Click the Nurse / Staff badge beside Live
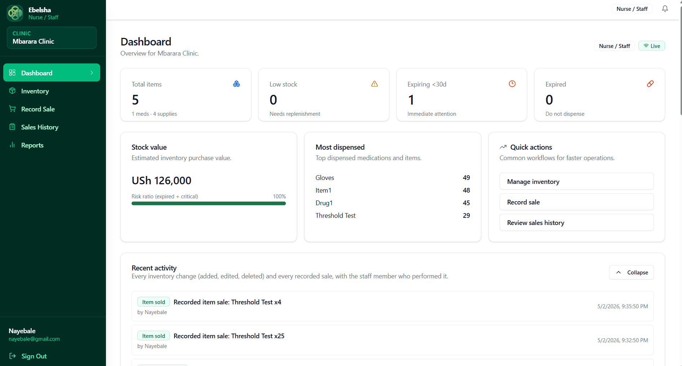Image resolution: width=682 pixels, height=366 pixels. coord(614,46)
